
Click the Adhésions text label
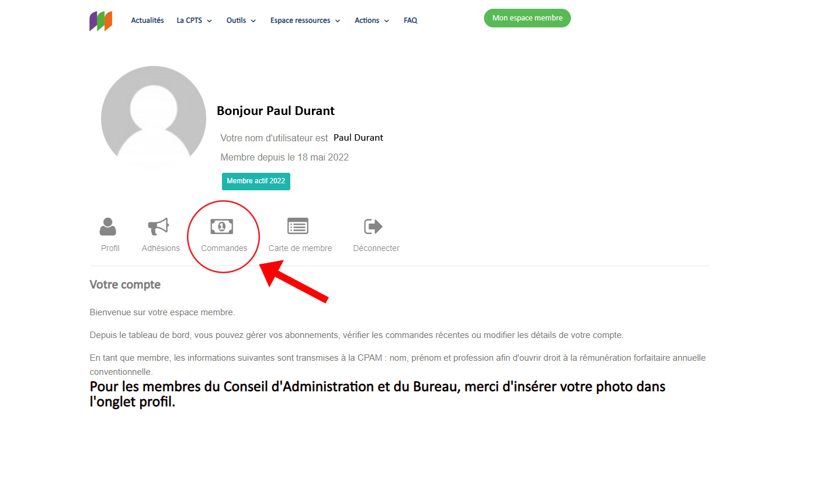click(x=161, y=248)
